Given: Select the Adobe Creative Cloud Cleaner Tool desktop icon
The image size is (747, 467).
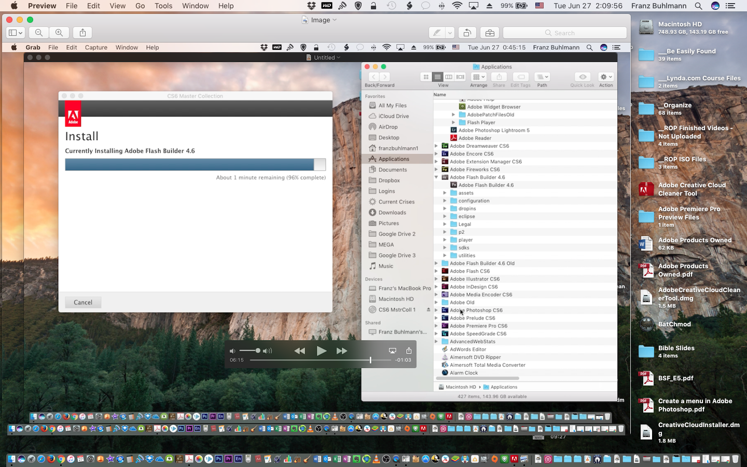Looking at the screenshot, I should coord(646,189).
